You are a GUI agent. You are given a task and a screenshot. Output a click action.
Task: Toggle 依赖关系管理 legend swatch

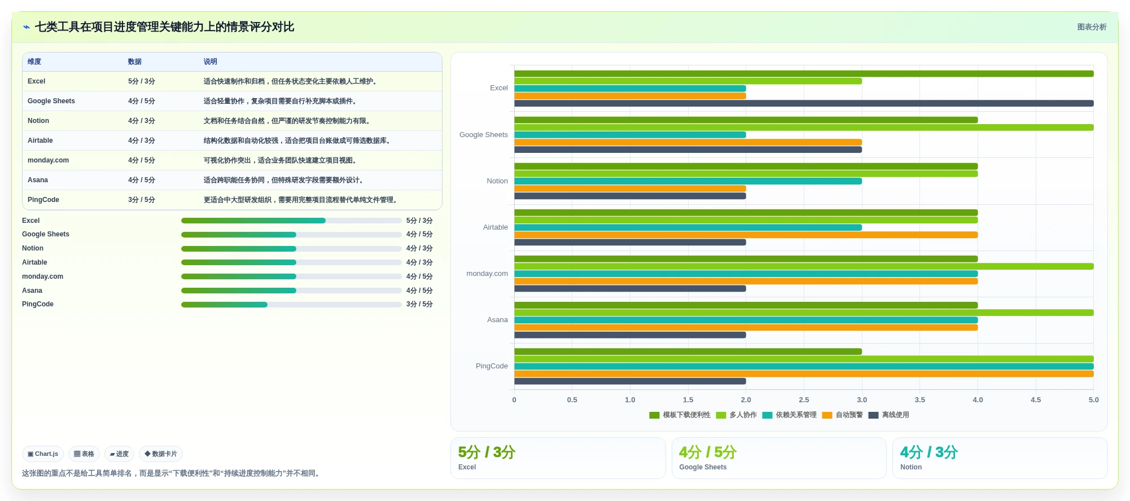coord(767,415)
